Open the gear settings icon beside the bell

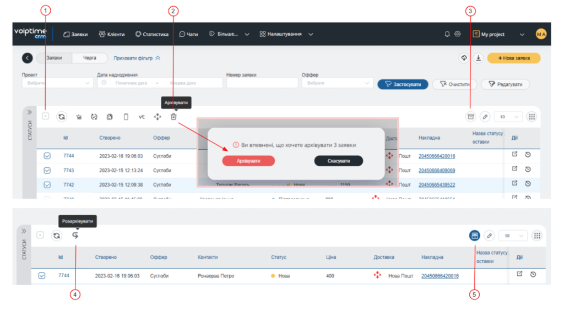coord(458,34)
